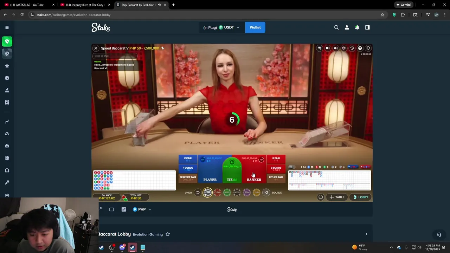Select the 50 chip

pyautogui.click(x=208, y=193)
